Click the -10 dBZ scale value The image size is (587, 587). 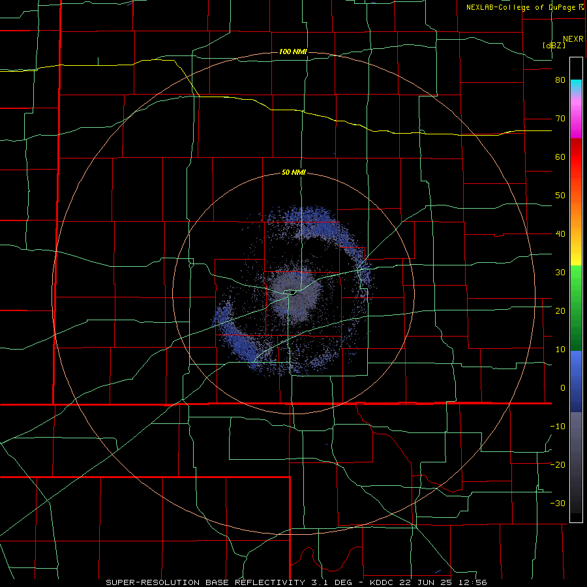coord(558,427)
